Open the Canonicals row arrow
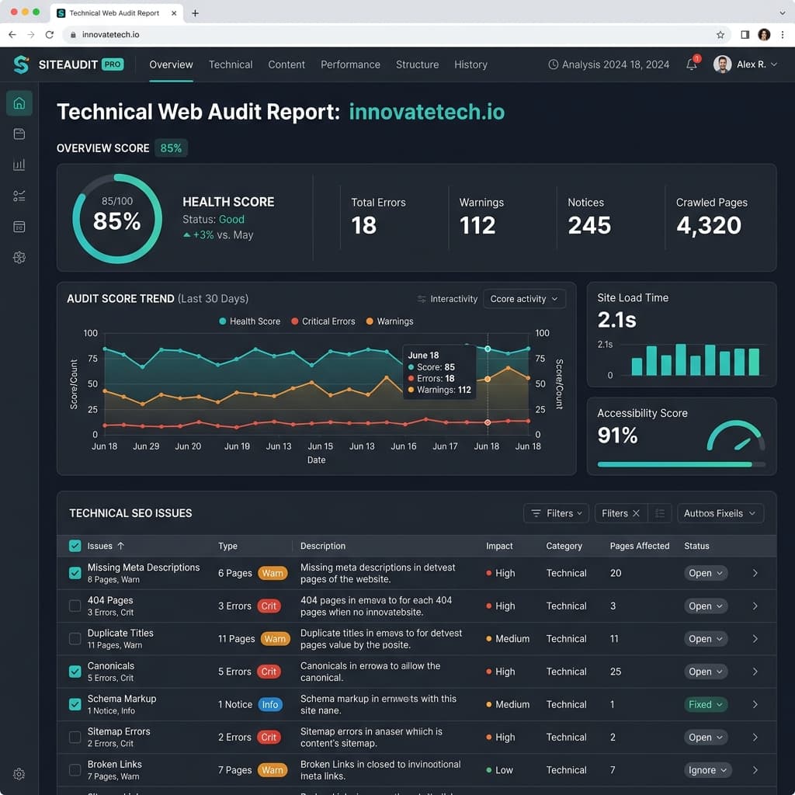The image size is (795, 795). 755,672
